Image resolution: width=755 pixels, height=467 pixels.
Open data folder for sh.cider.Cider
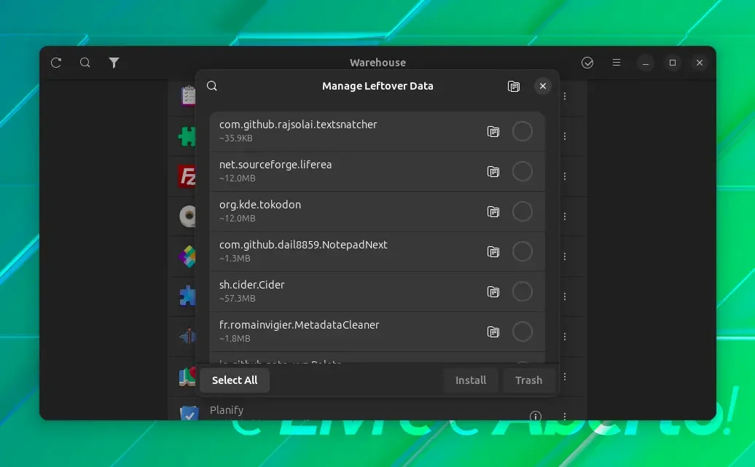coord(493,291)
